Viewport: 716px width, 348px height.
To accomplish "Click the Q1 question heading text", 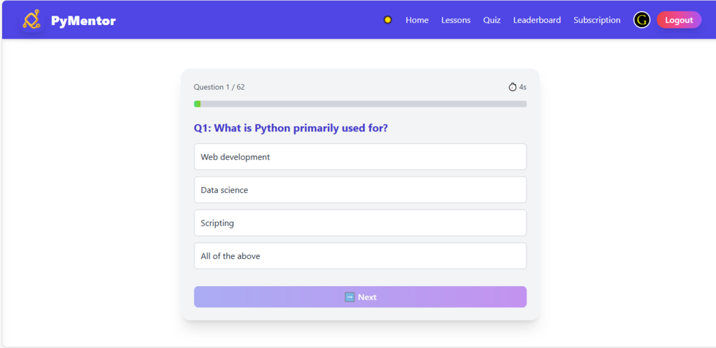I will click(291, 128).
